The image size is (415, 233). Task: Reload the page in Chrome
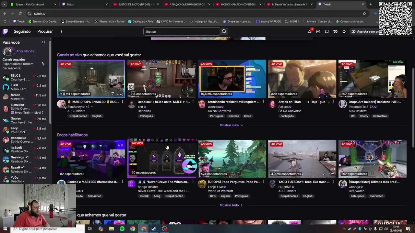click(20, 14)
